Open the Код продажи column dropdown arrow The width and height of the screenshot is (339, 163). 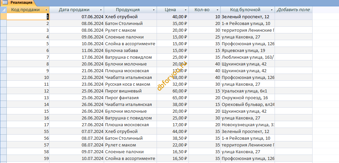point(46,10)
